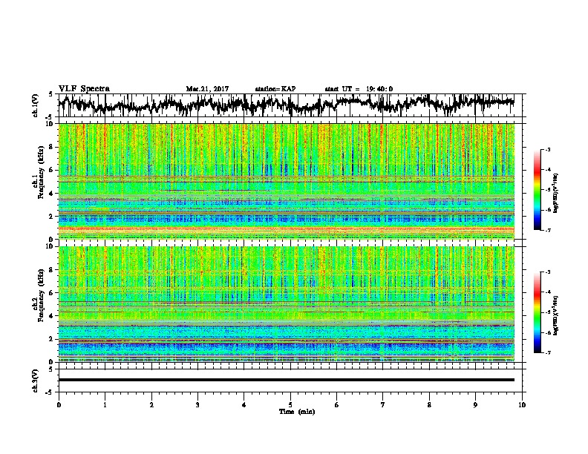Viewport: 588px width, 454px height.
Task: Click the "start UT = 19:40:0" label
Action: 359,89
